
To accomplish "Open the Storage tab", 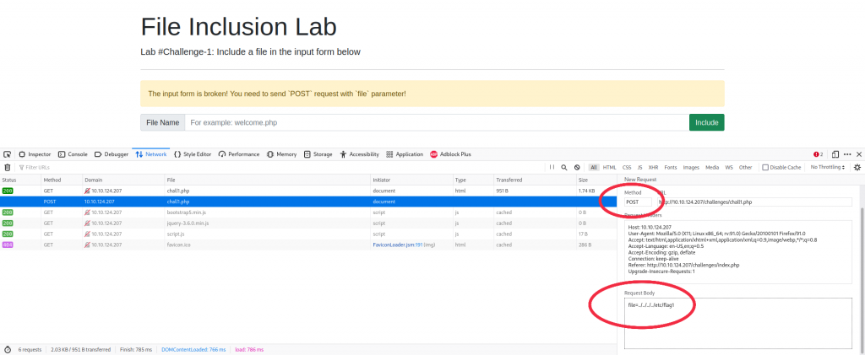I will (318, 154).
